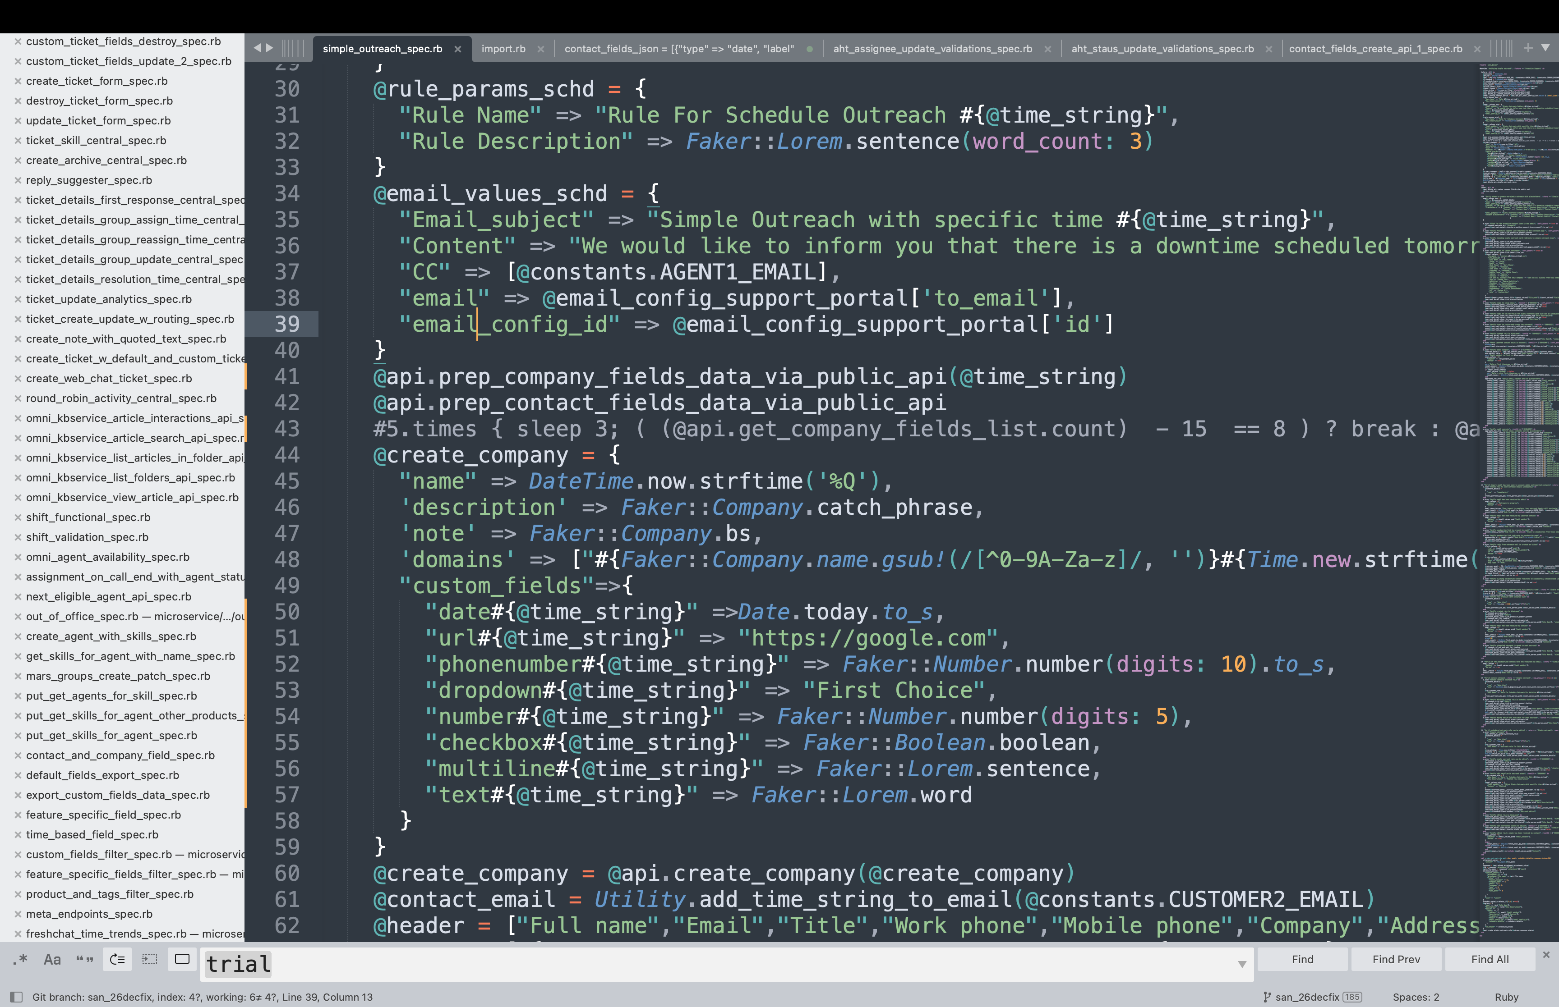Image resolution: width=1559 pixels, height=1007 pixels.
Task: Click the Find Prev button
Action: (x=1396, y=959)
